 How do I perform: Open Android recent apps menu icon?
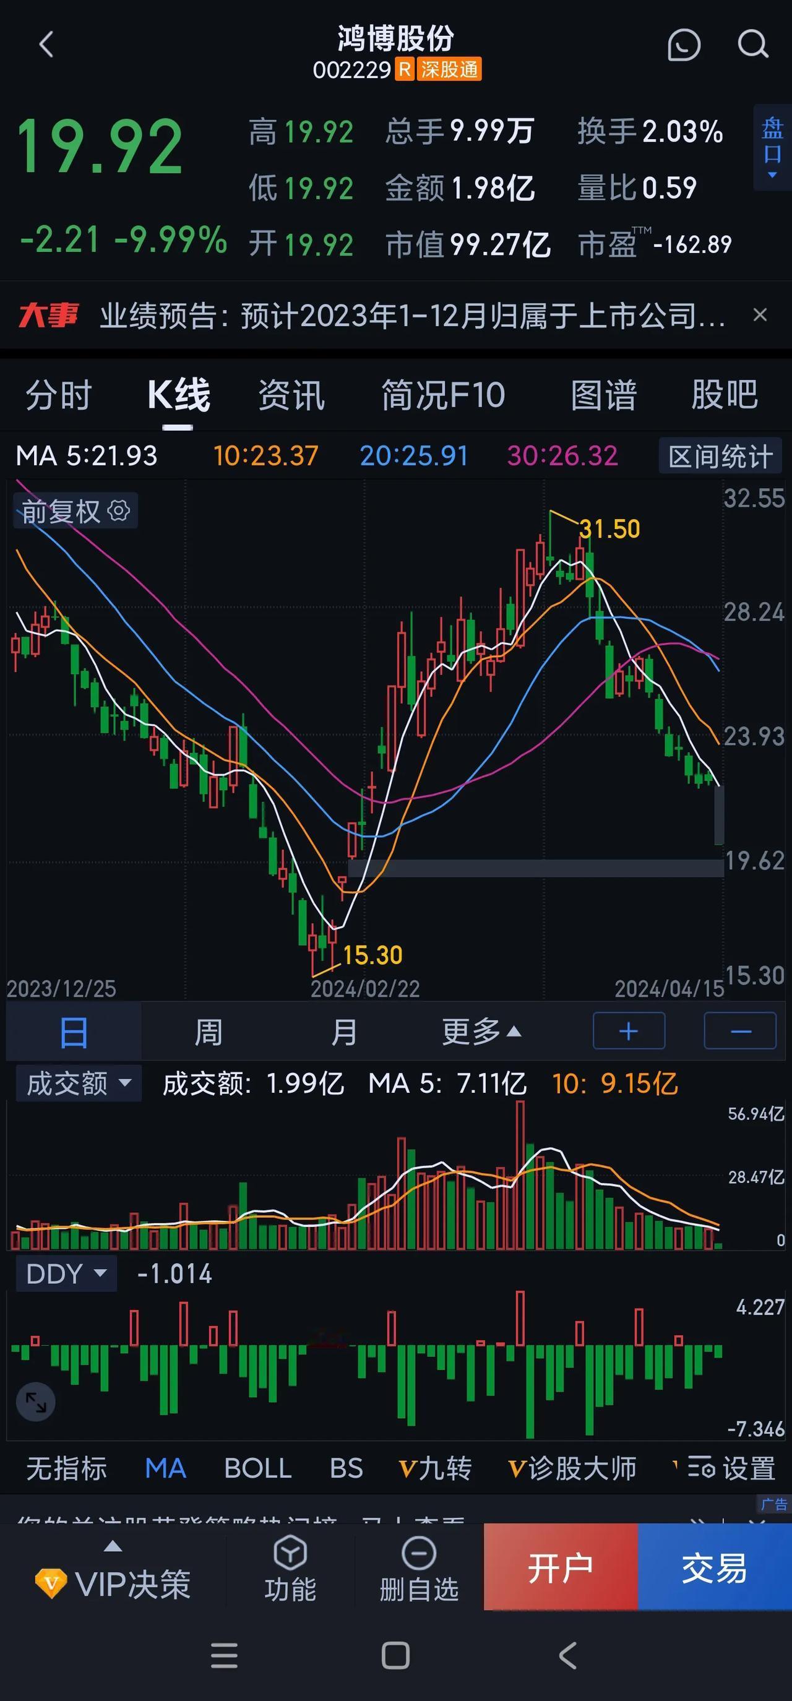click(x=224, y=1655)
